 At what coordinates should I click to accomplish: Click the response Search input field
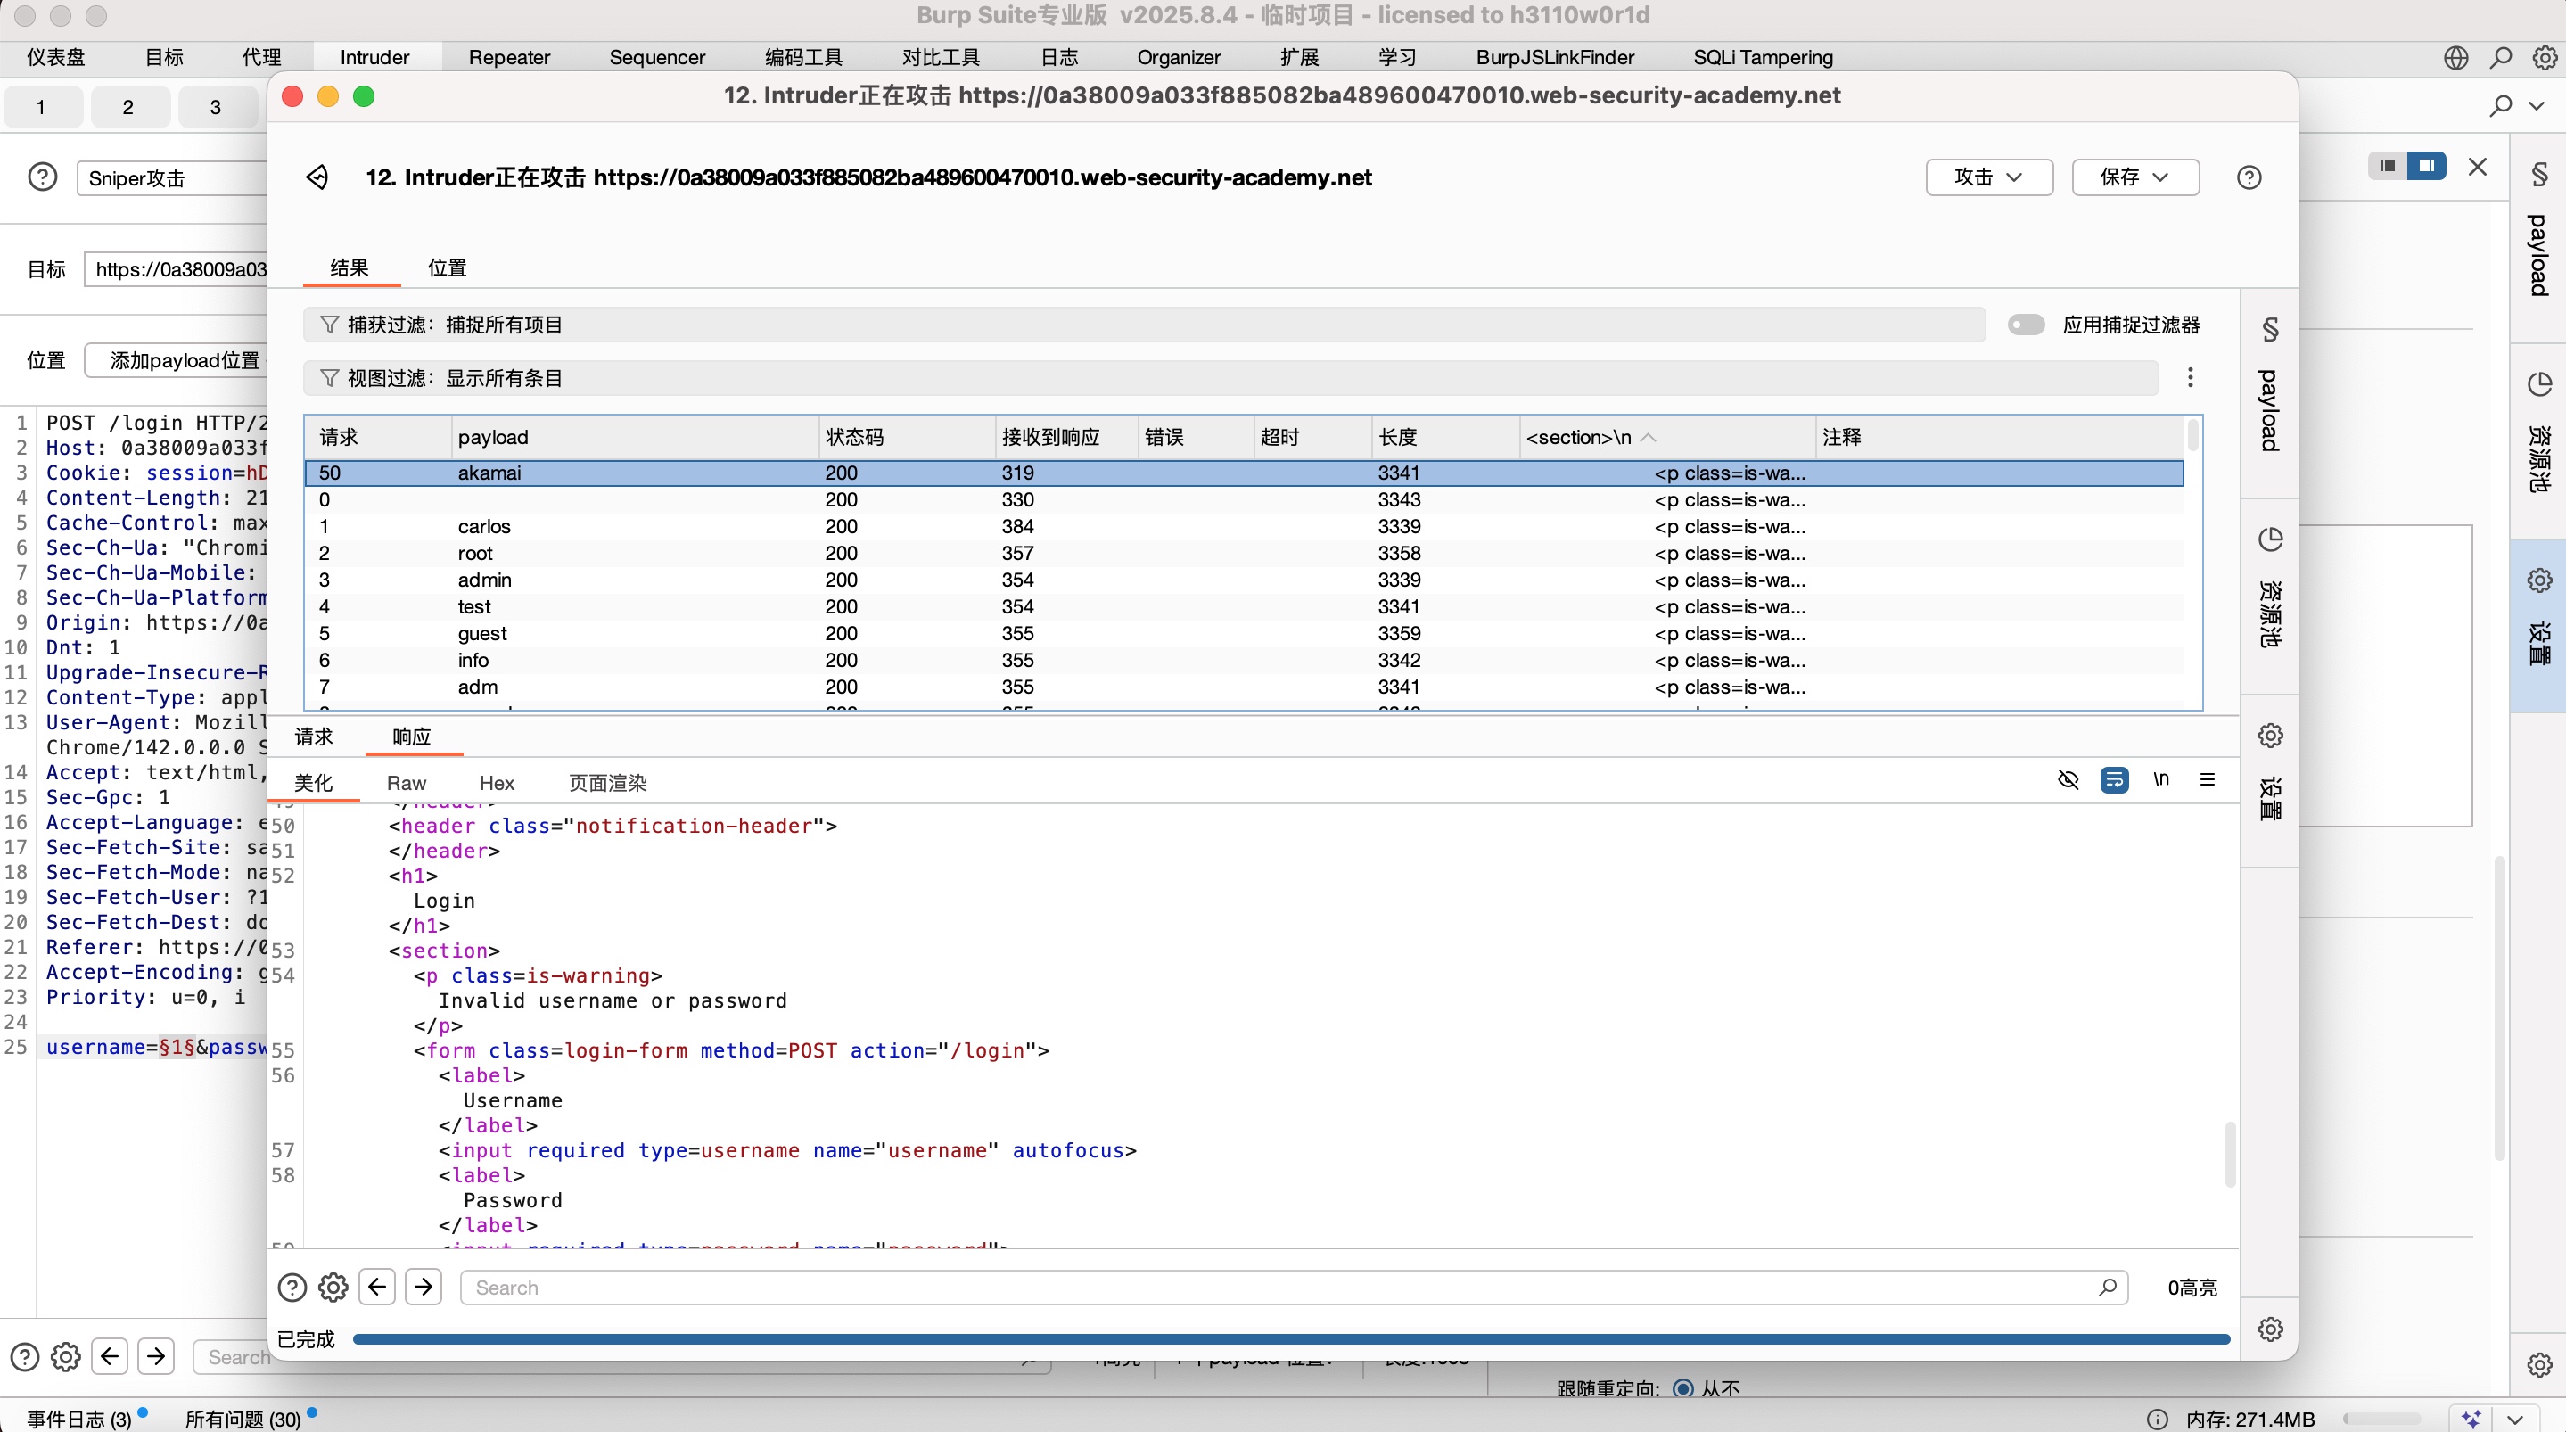point(1285,1288)
